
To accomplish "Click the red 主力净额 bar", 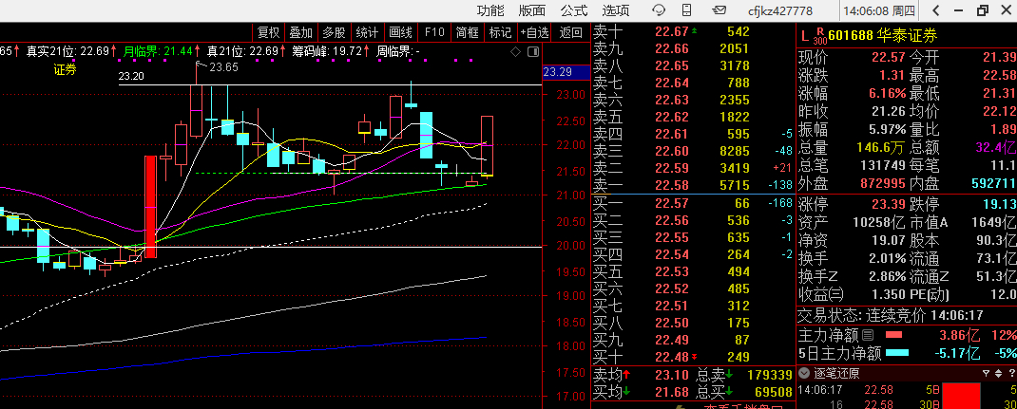I will point(893,335).
